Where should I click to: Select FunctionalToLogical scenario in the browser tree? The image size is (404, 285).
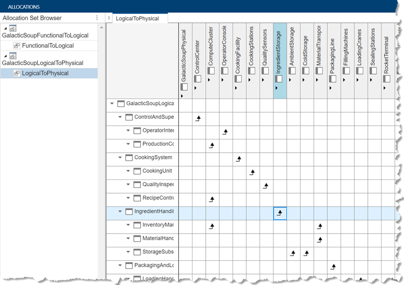click(x=48, y=46)
